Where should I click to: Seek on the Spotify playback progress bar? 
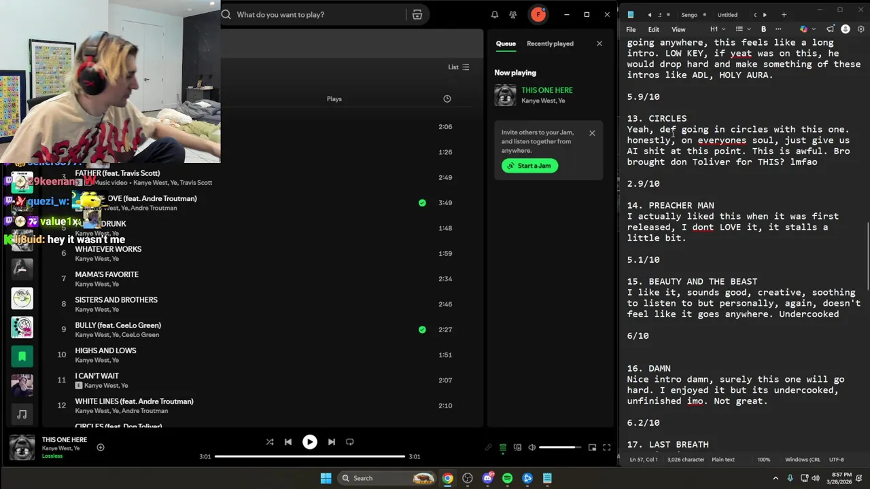tap(310, 456)
